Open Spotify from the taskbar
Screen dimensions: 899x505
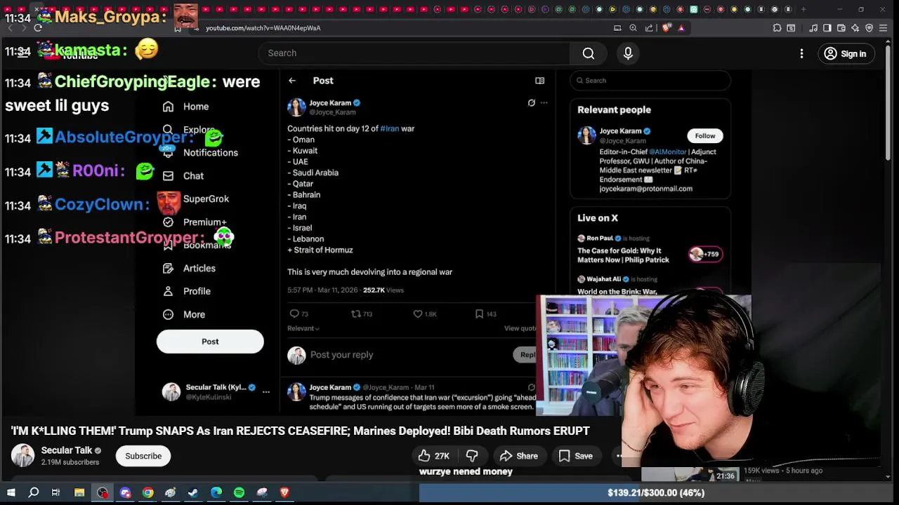[239, 492]
